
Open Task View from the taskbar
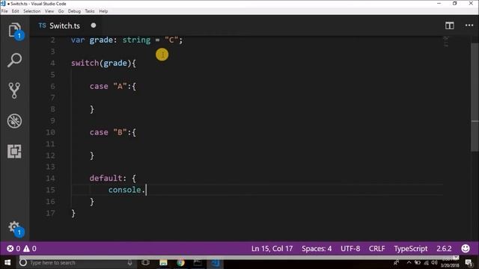click(145, 262)
